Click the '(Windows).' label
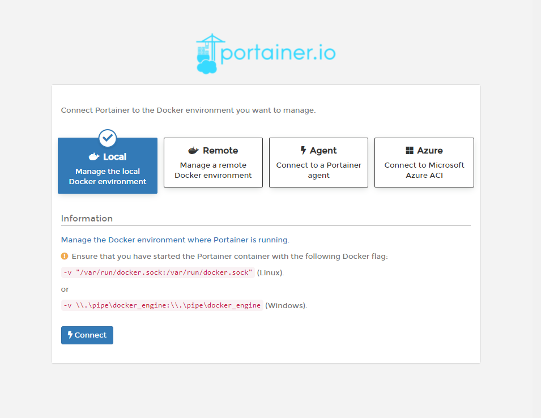The height and width of the screenshot is (418, 541). (286, 305)
